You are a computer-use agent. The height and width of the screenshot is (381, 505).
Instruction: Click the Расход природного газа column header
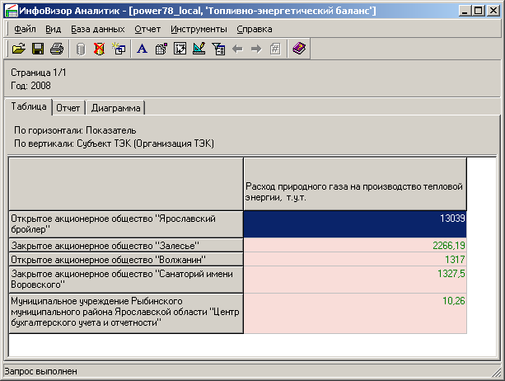(355, 184)
